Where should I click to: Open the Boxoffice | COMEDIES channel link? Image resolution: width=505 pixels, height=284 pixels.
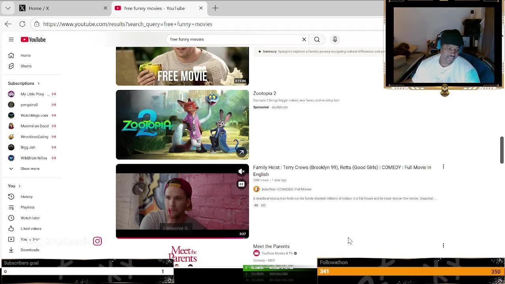pos(286,189)
